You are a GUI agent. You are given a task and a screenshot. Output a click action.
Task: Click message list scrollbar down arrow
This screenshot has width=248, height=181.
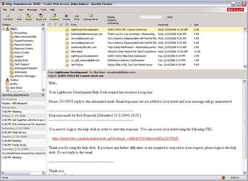[x=245, y=66]
